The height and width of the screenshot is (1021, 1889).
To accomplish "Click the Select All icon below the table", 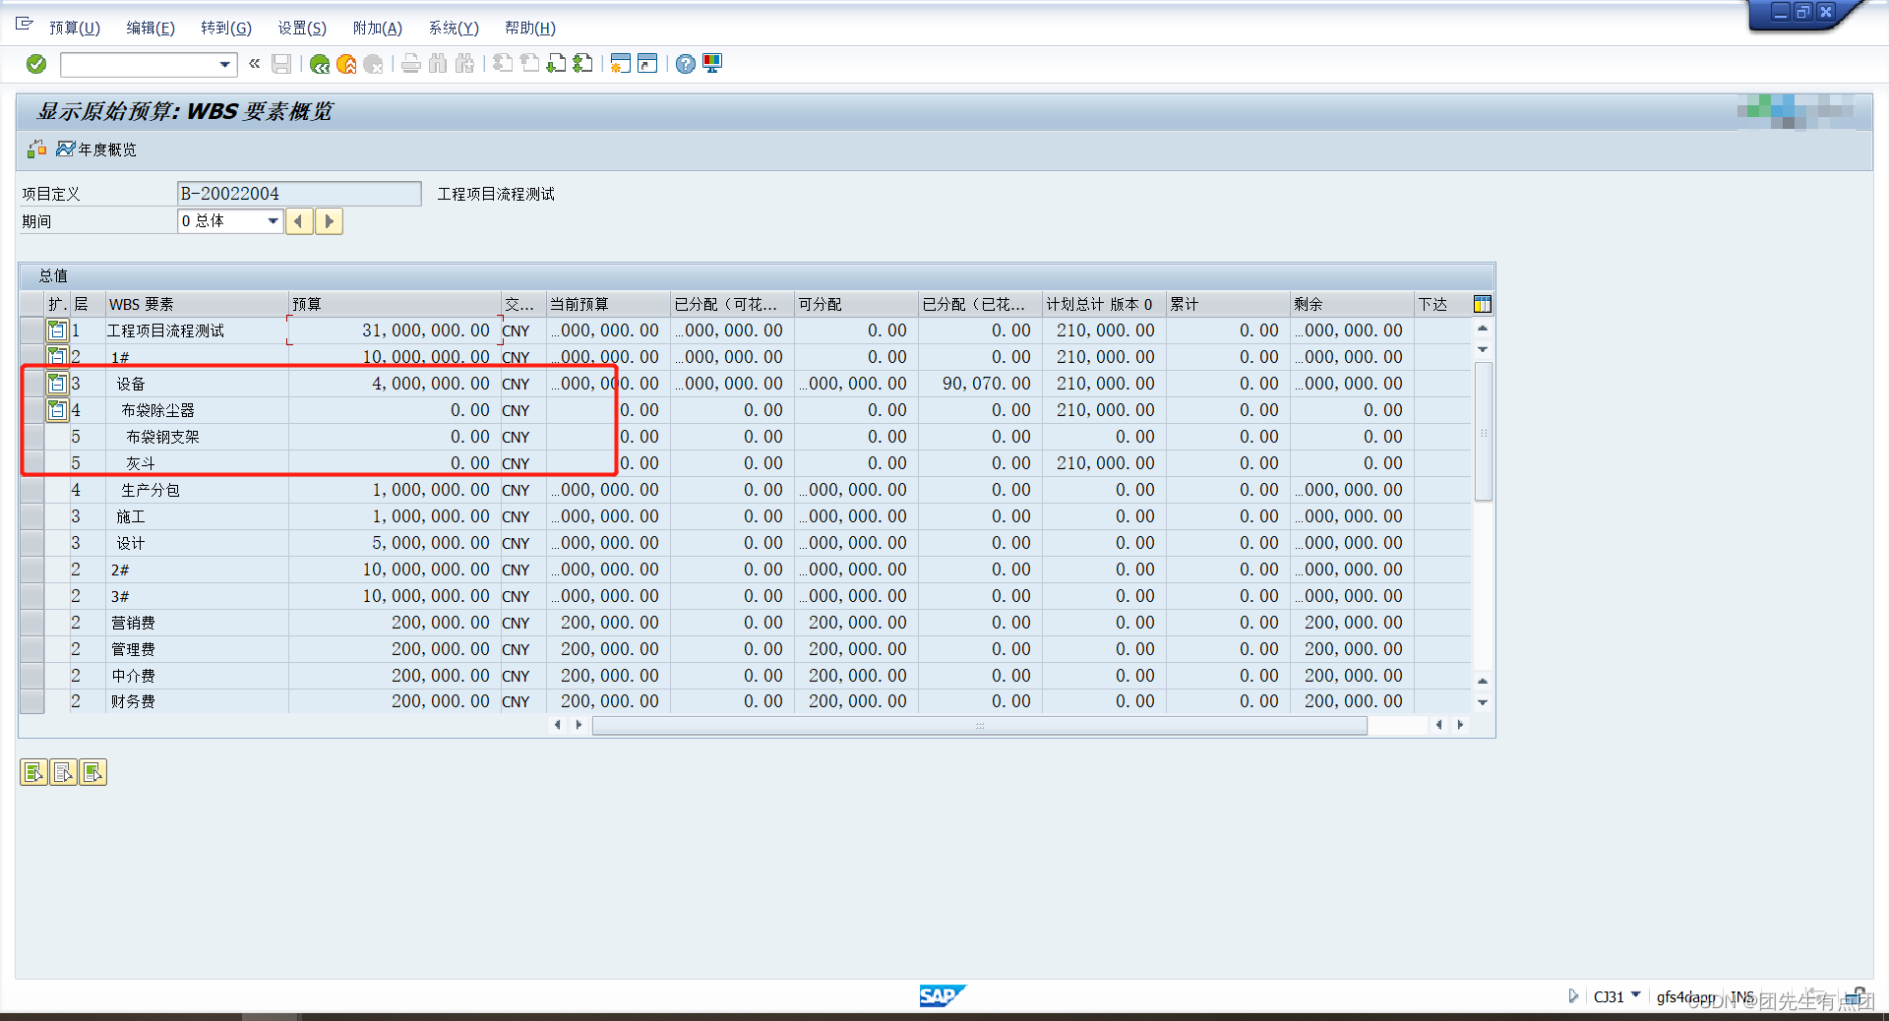I will coord(33,772).
